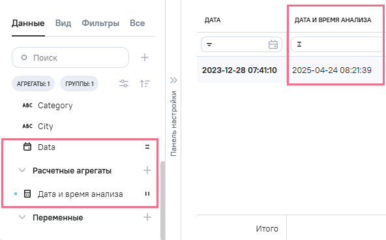Click the Панель настройки vertical label
This screenshot has height=240, width=386.
tap(173, 123)
